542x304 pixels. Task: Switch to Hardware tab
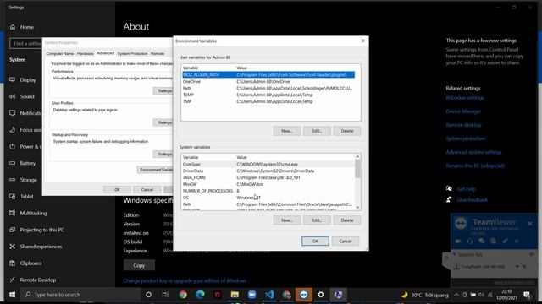(x=85, y=54)
